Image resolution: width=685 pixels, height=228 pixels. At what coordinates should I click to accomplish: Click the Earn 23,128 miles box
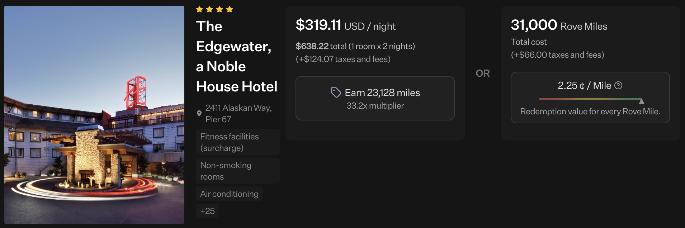[x=375, y=98]
